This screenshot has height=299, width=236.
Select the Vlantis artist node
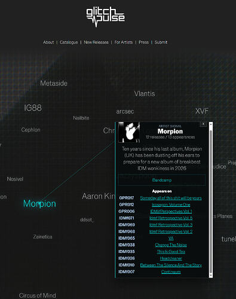[145, 94]
